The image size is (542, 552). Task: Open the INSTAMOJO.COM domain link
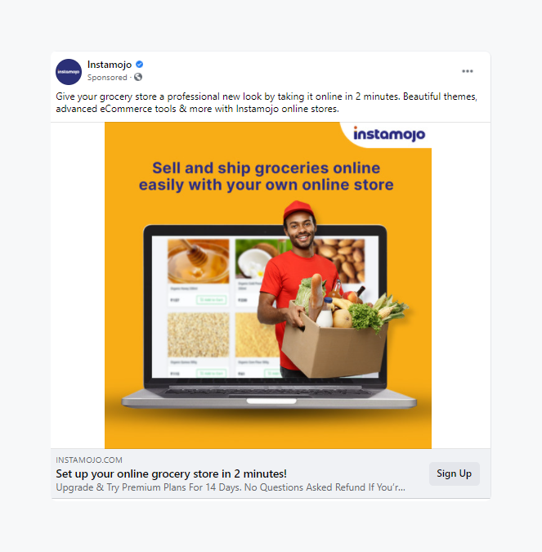tap(89, 460)
